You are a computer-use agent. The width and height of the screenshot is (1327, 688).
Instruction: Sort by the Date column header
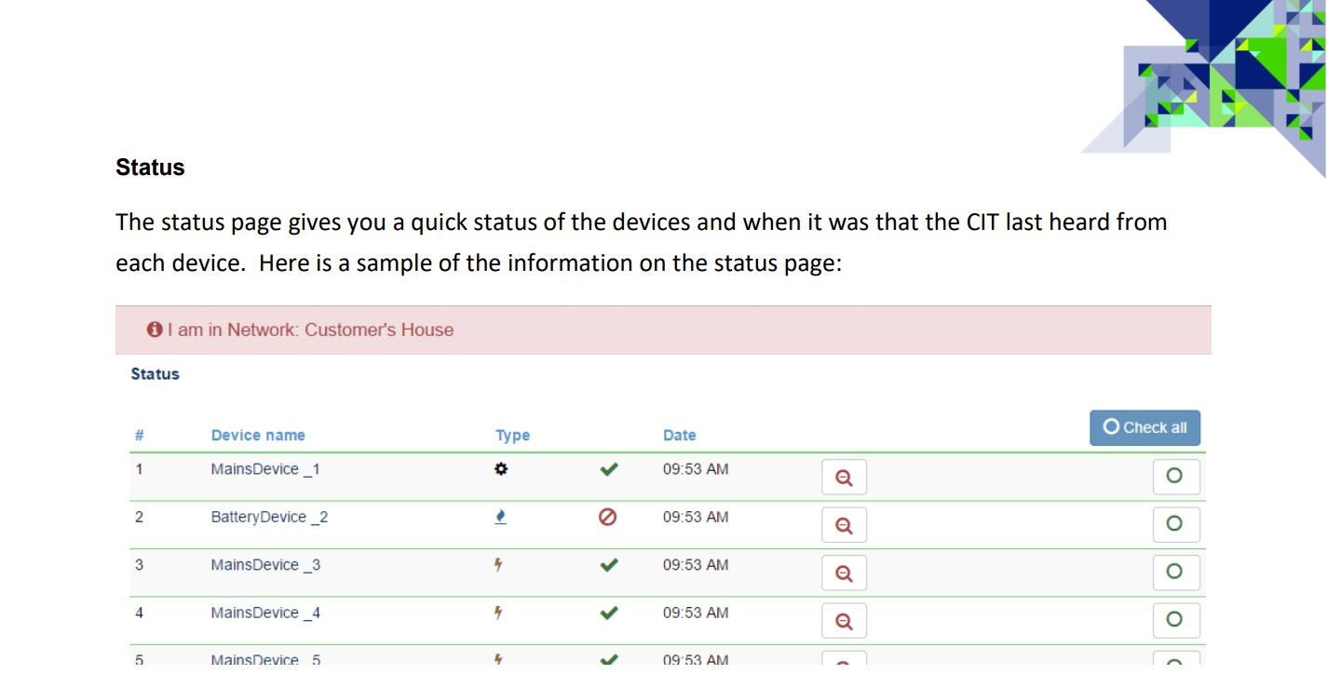pyautogui.click(x=679, y=435)
